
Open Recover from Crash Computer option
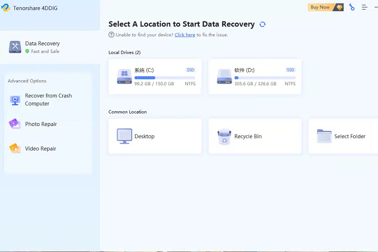[48, 100]
